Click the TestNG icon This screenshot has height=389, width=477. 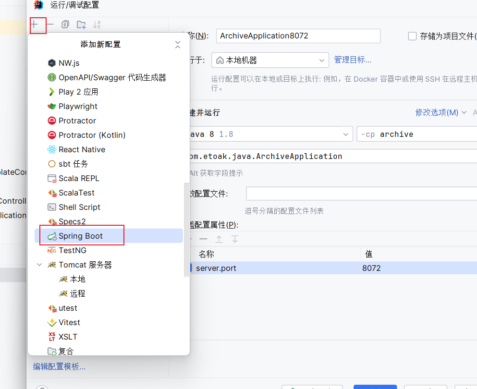52,251
